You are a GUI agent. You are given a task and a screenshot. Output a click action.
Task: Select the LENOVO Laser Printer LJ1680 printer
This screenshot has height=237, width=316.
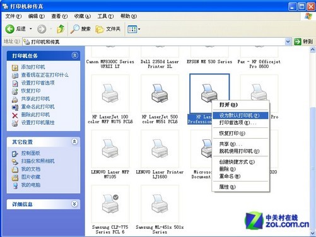[160, 149]
